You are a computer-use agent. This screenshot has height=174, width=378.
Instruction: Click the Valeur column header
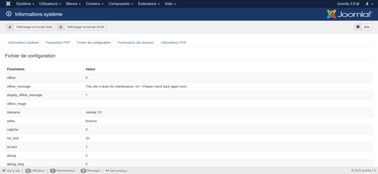click(90, 69)
